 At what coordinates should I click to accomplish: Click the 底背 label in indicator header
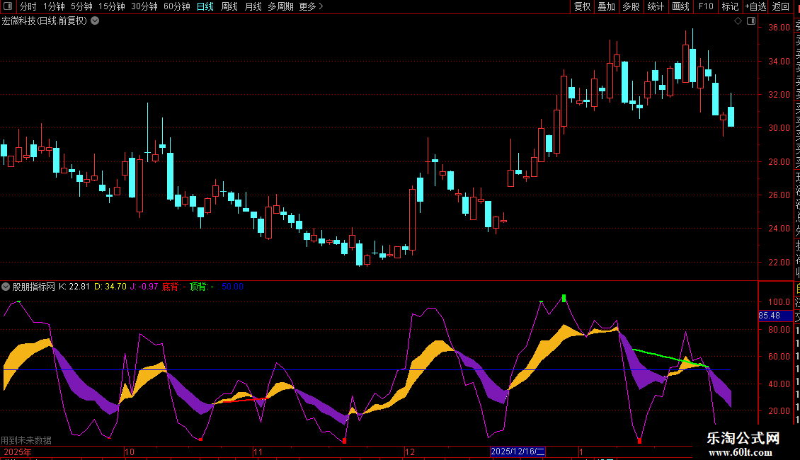click(171, 287)
